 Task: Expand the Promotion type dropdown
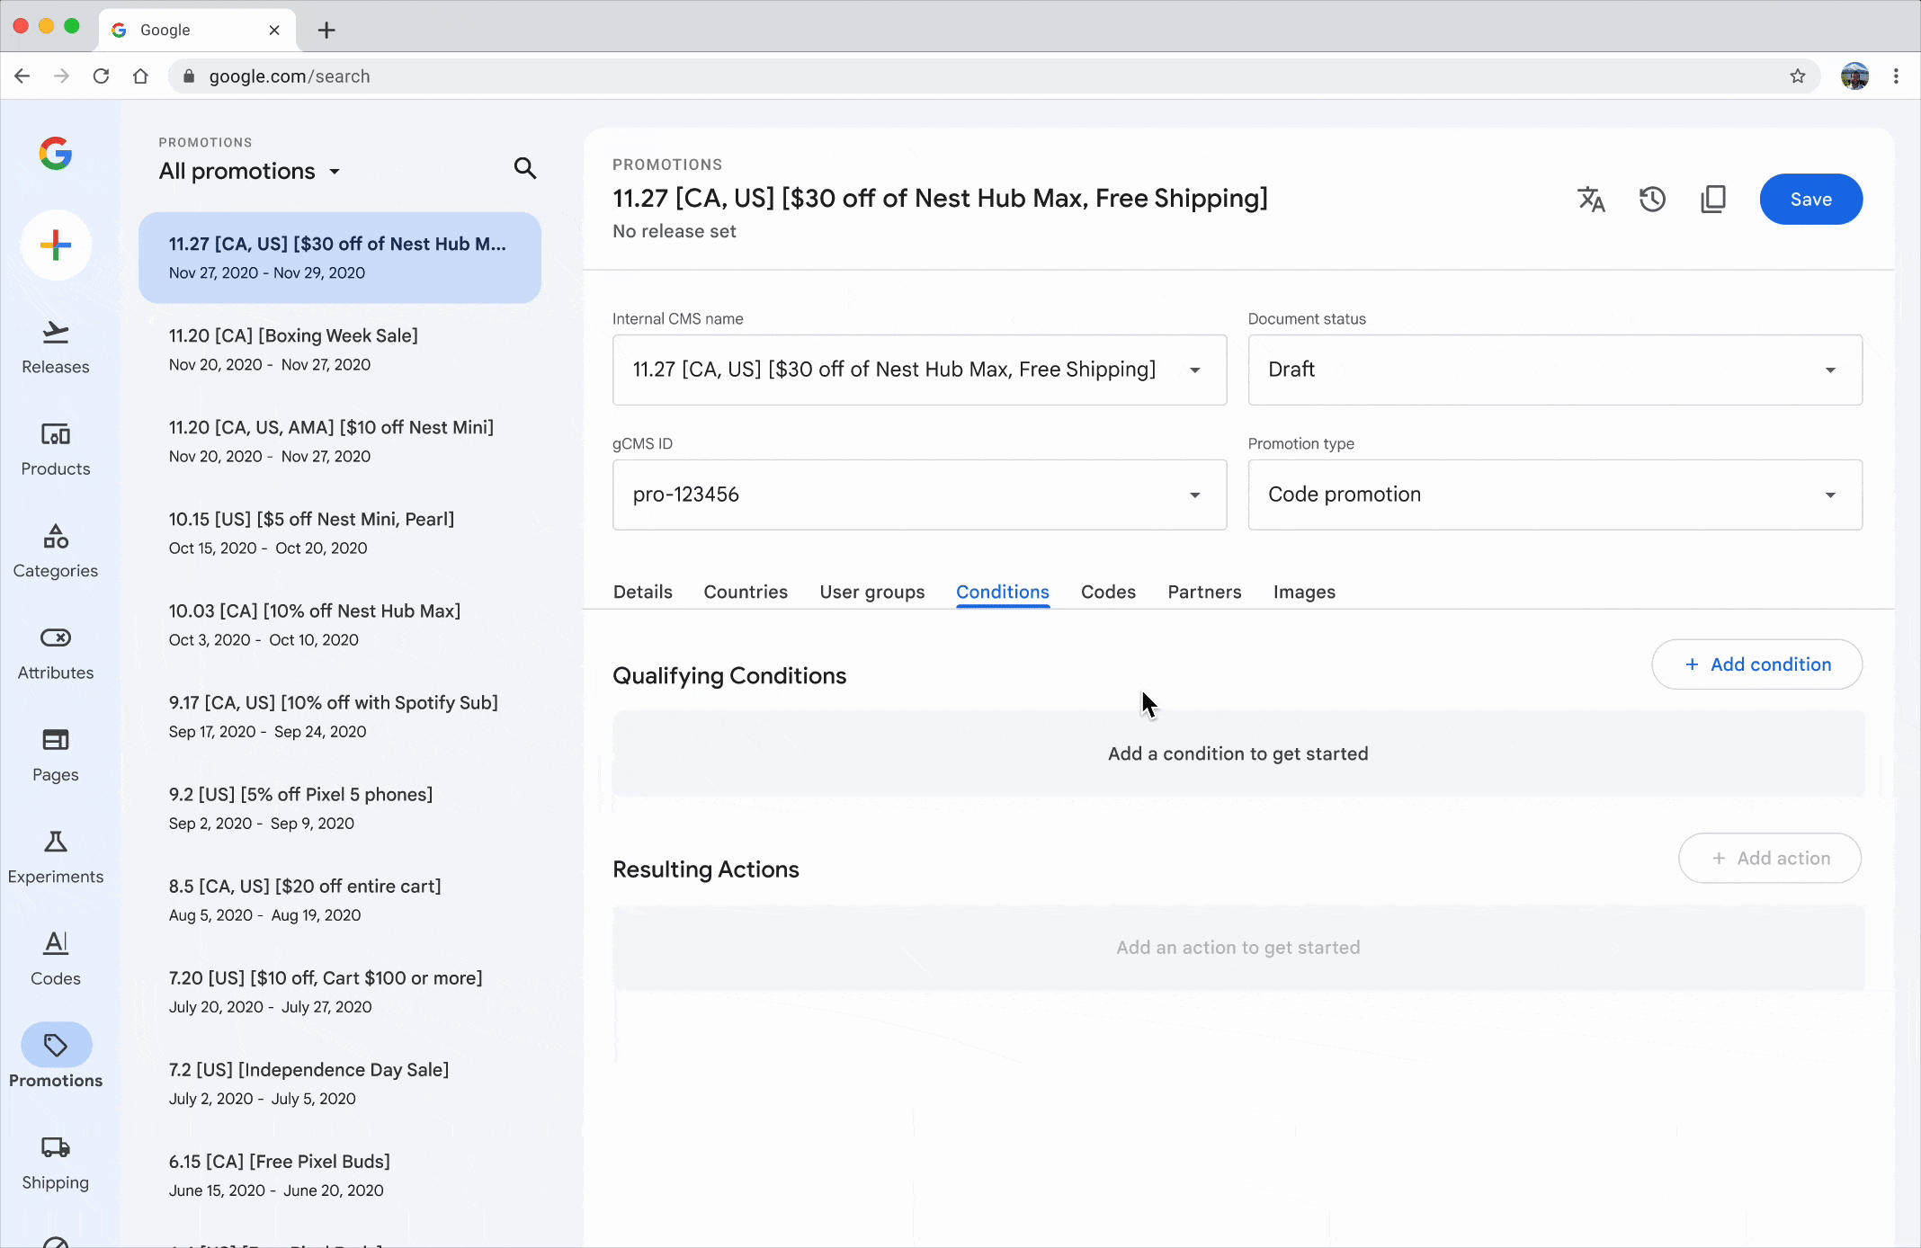click(1554, 495)
